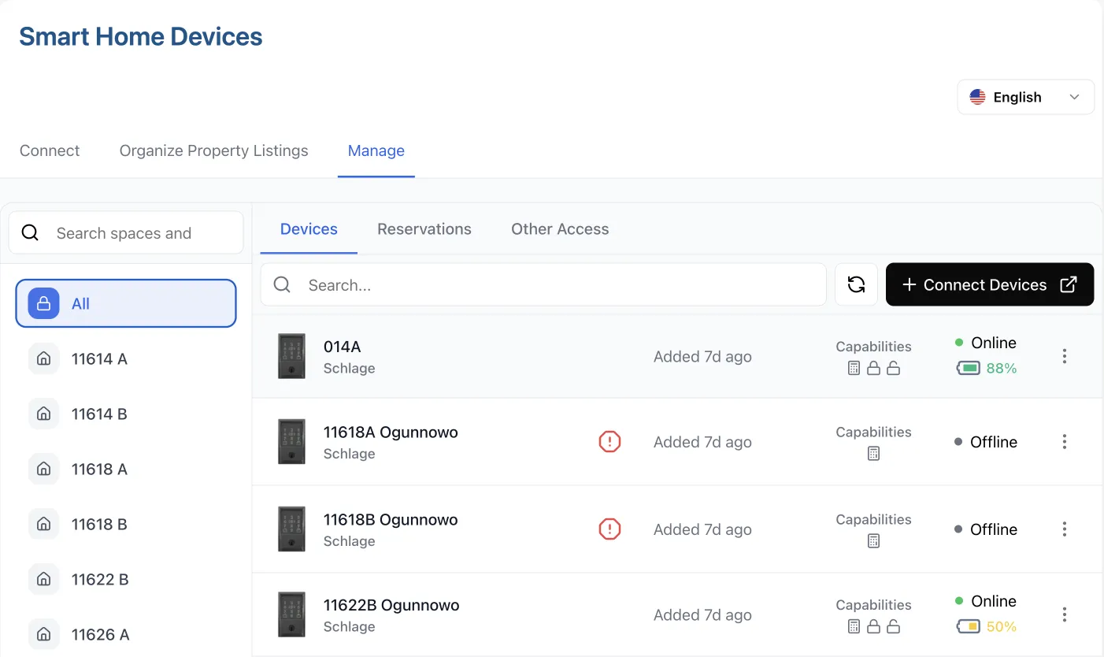Click the lock icon in the All filter
The image size is (1104, 657).
coord(44,303)
